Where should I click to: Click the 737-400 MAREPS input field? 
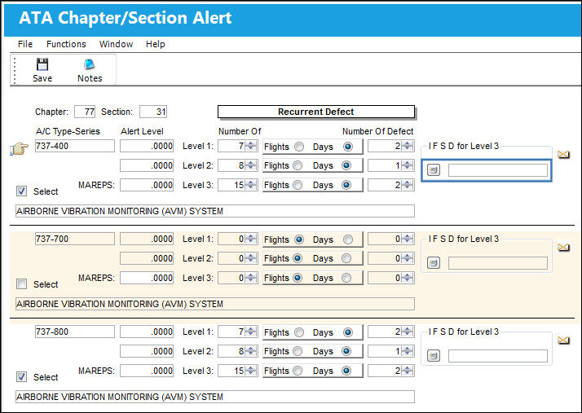click(147, 185)
